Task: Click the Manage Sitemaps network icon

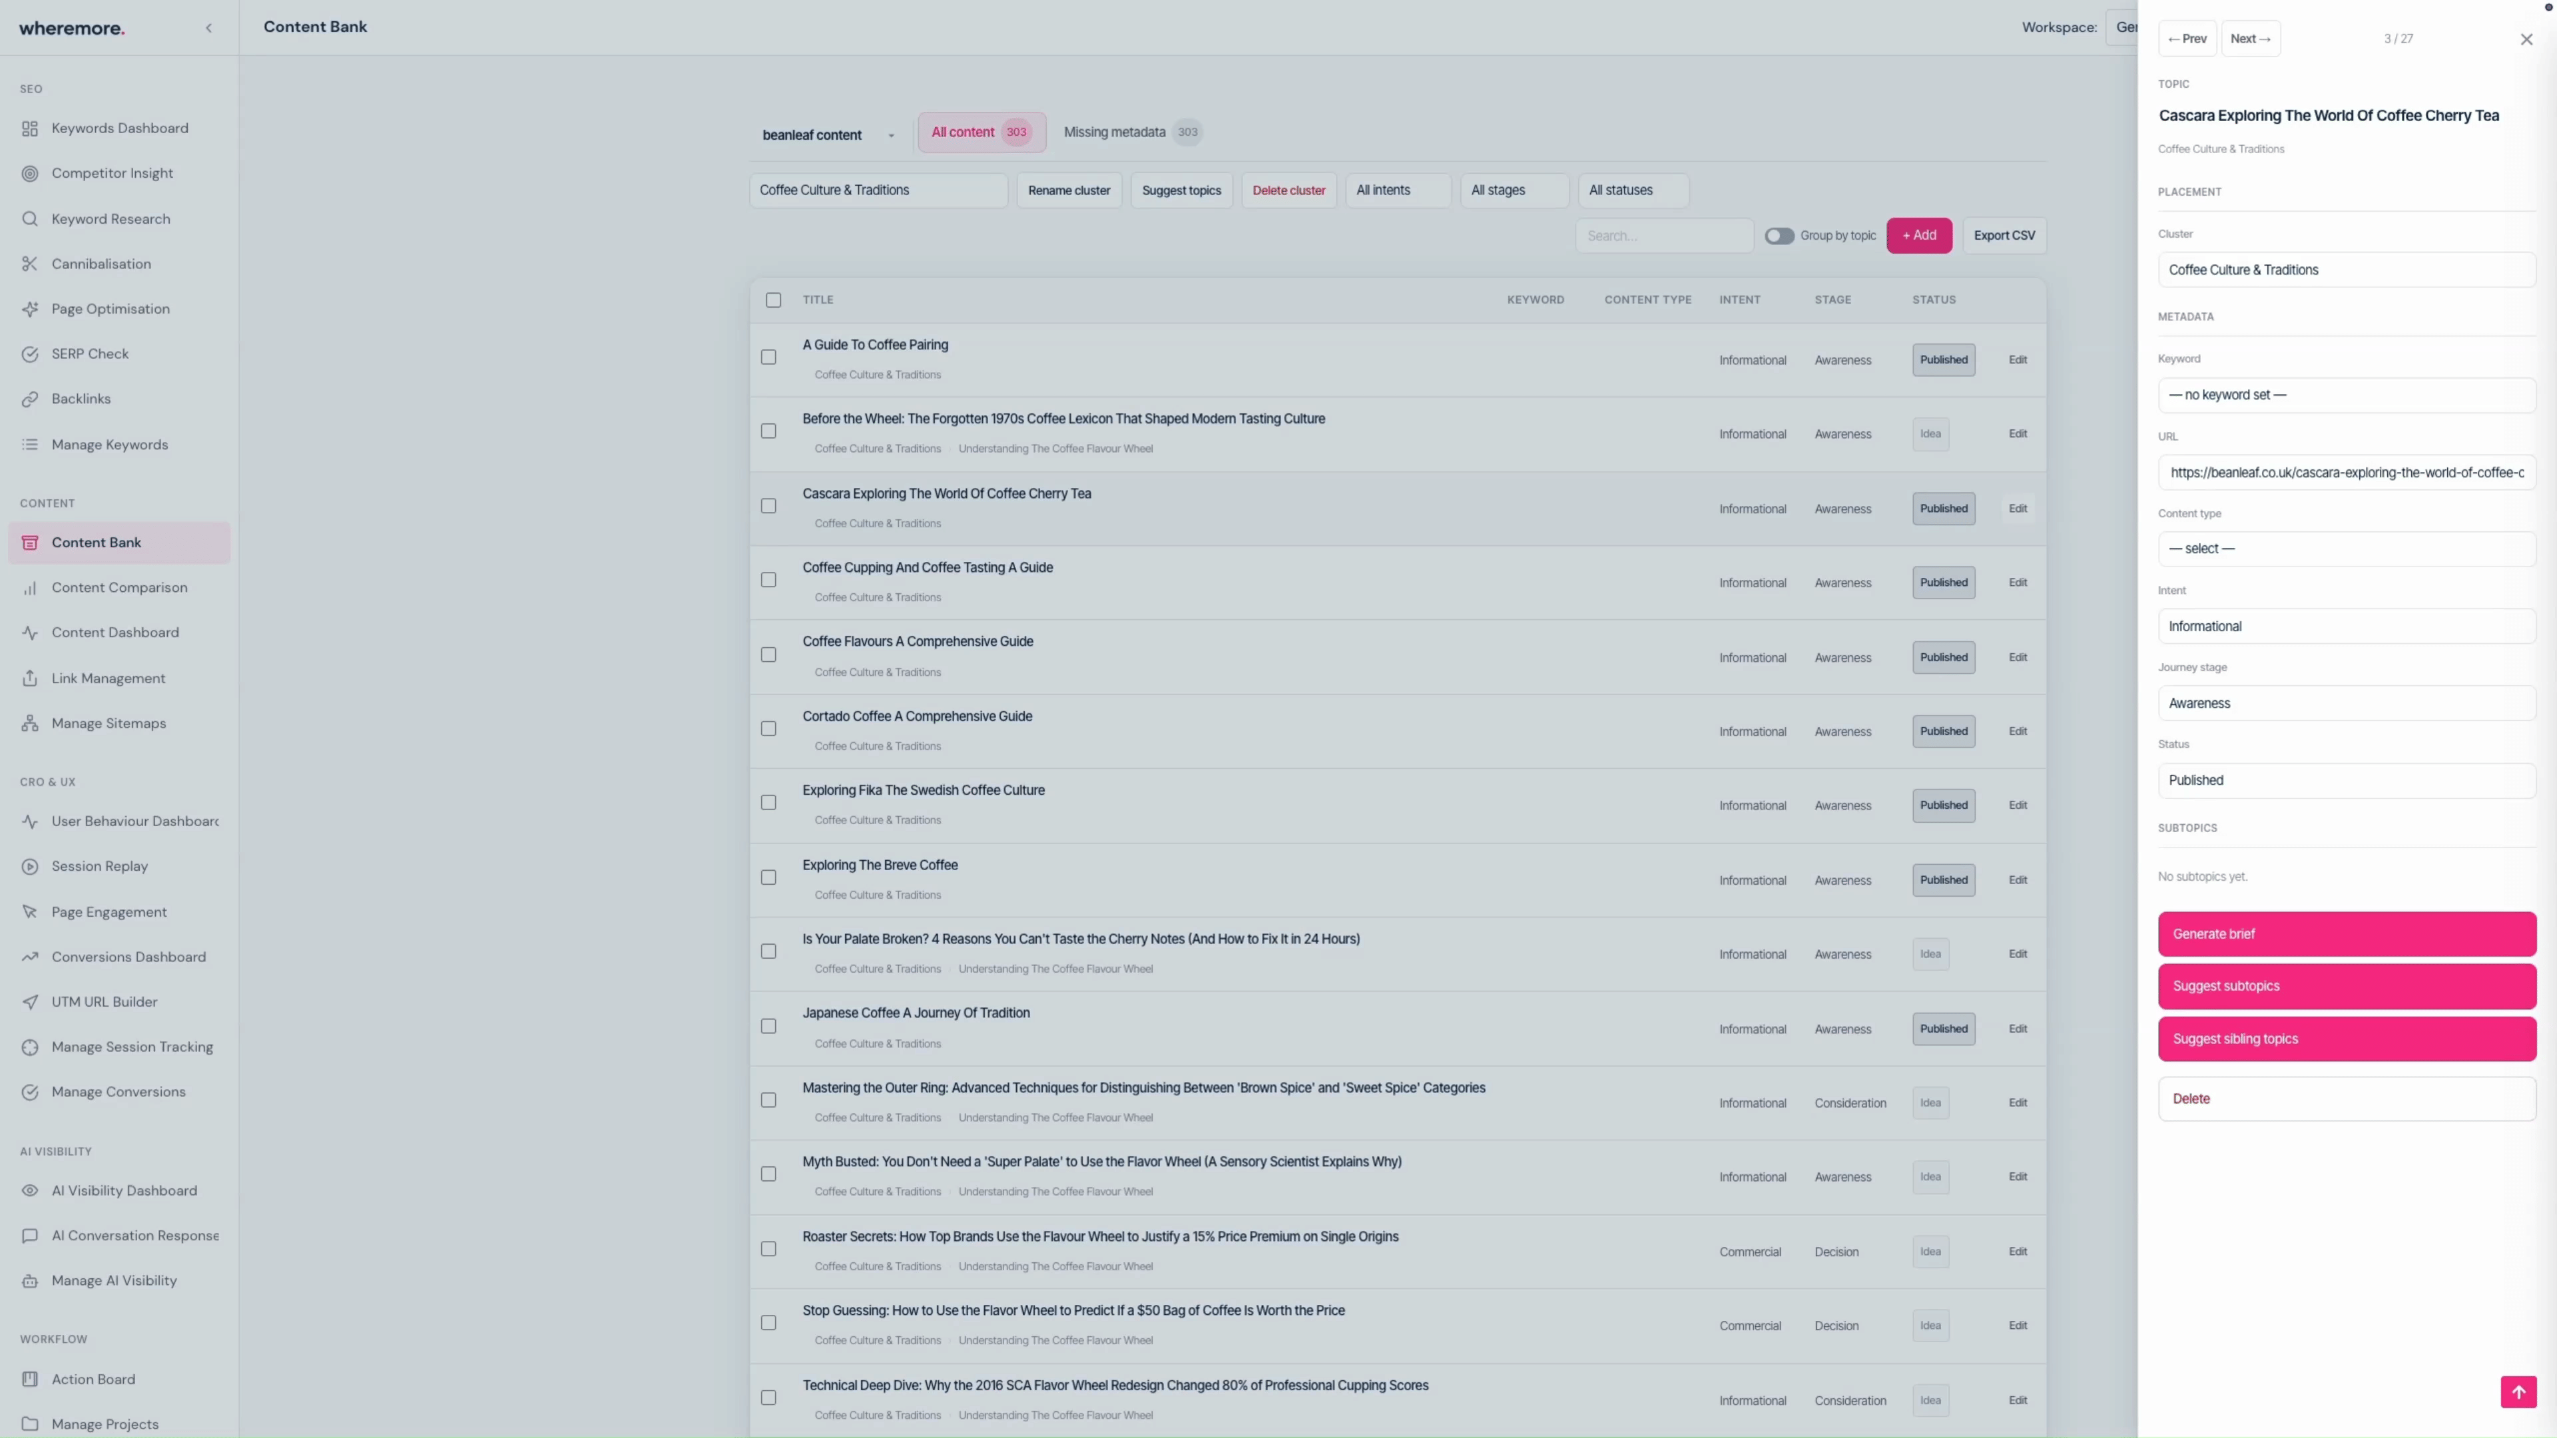Action: (x=30, y=722)
